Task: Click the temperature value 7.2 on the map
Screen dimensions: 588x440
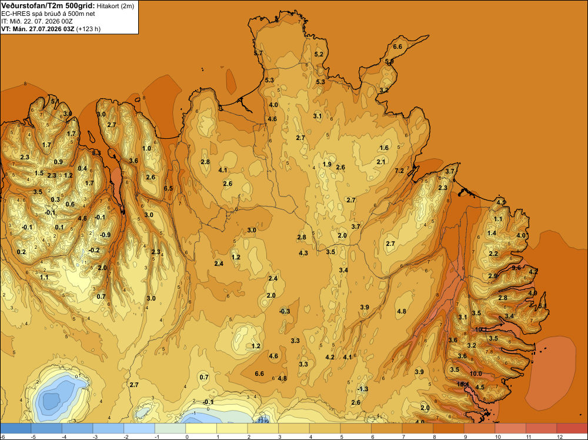Action: click(x=399, y=171)
